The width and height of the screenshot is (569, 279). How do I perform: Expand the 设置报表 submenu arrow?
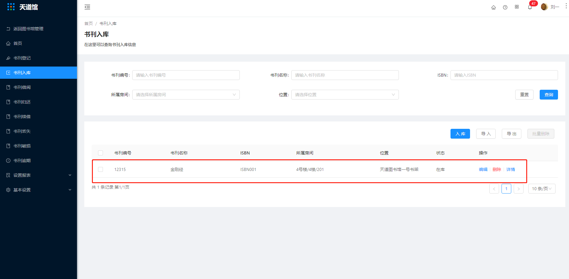[x=70, y=175]
